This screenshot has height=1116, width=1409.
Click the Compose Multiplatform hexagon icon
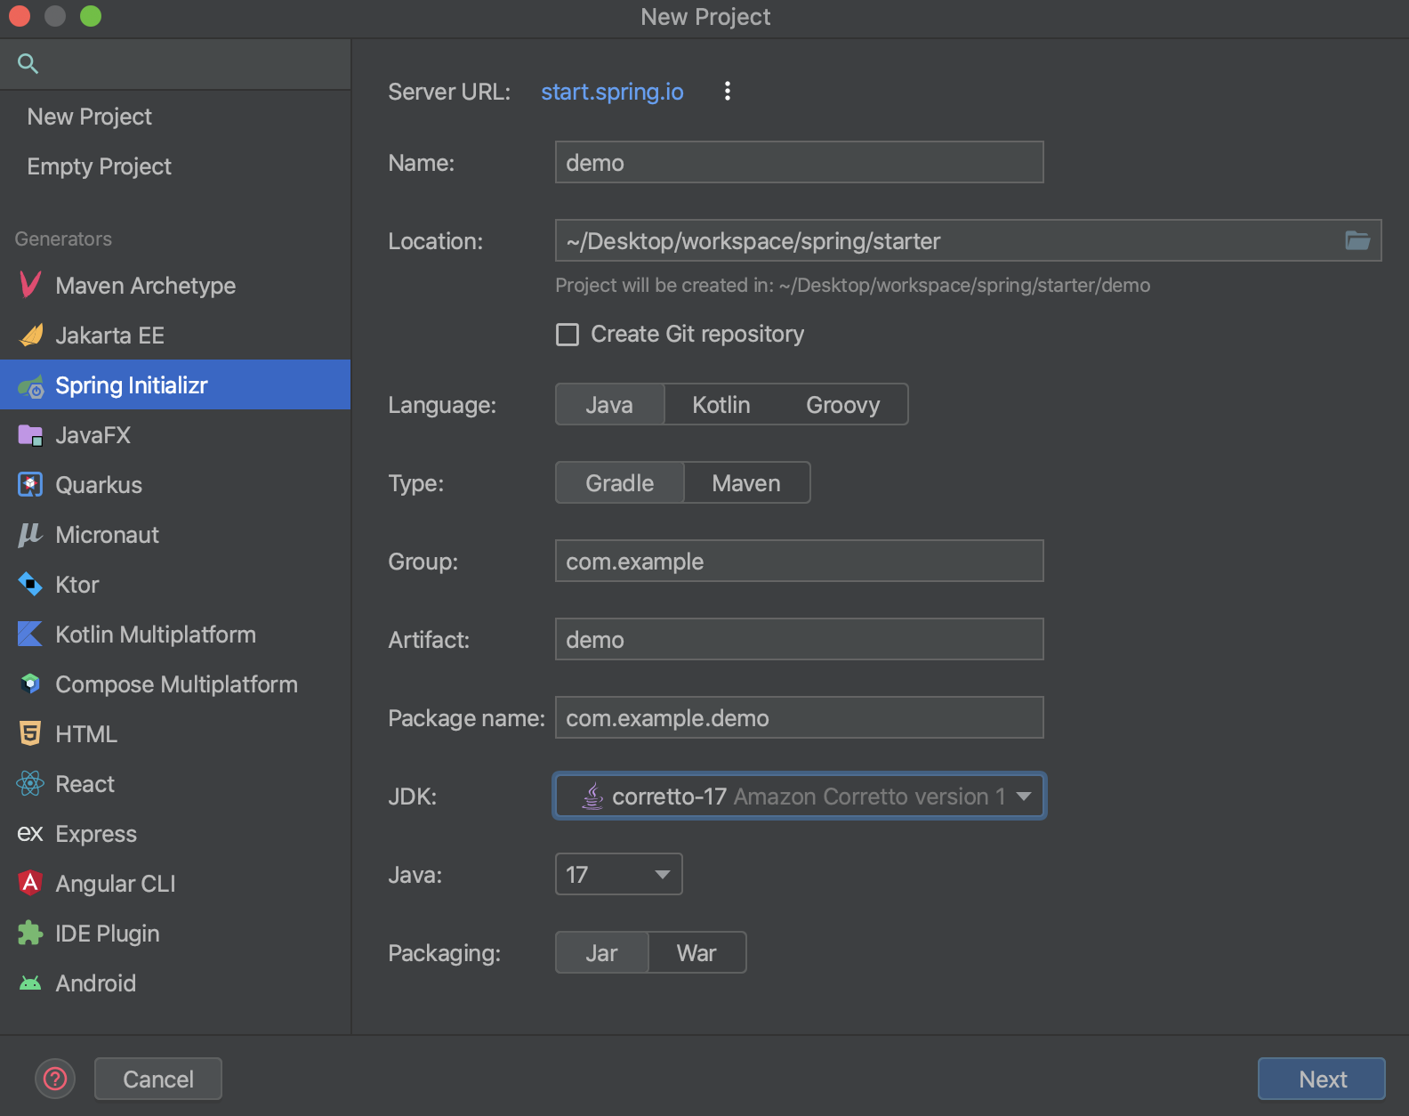click(30, 683)
